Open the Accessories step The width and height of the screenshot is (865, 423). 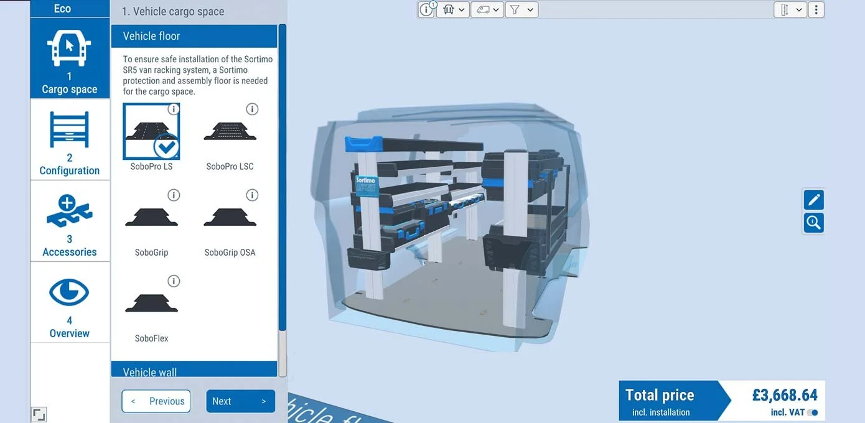(x=70, y=221)
